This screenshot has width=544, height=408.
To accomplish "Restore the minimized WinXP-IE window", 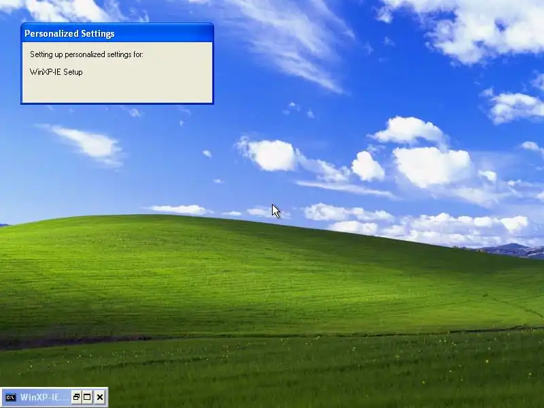I will [76, 397].
